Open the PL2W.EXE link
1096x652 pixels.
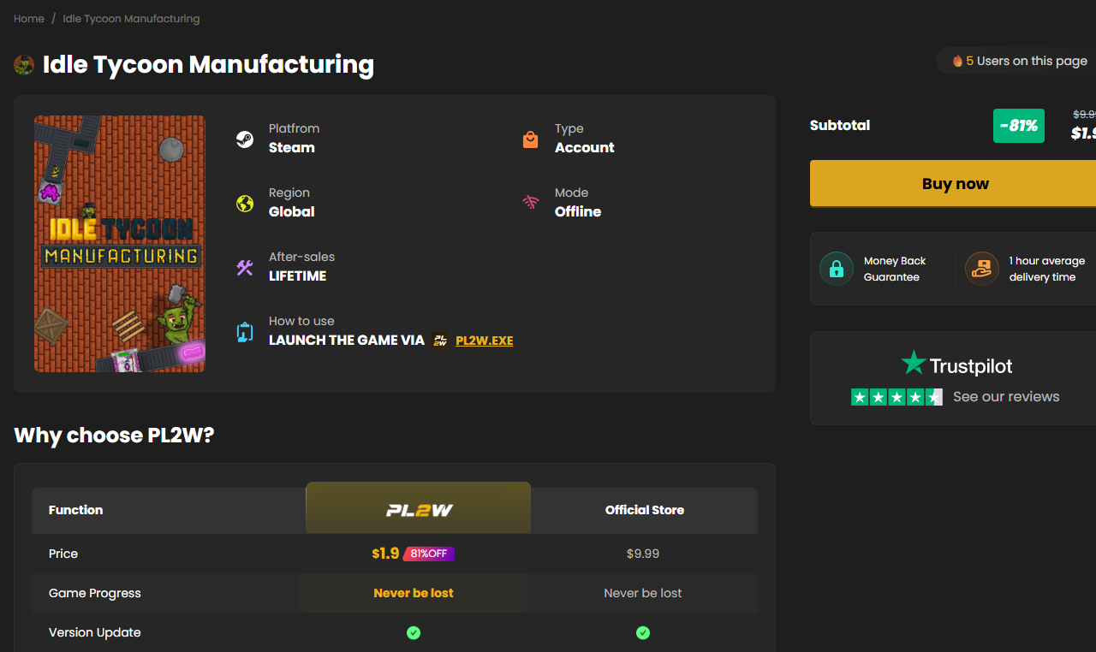pos(485,341)
